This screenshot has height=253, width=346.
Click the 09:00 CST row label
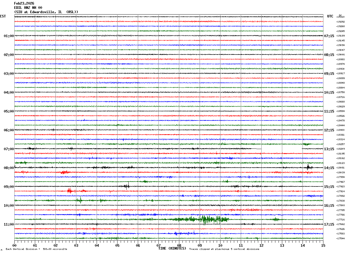[9, 187]
